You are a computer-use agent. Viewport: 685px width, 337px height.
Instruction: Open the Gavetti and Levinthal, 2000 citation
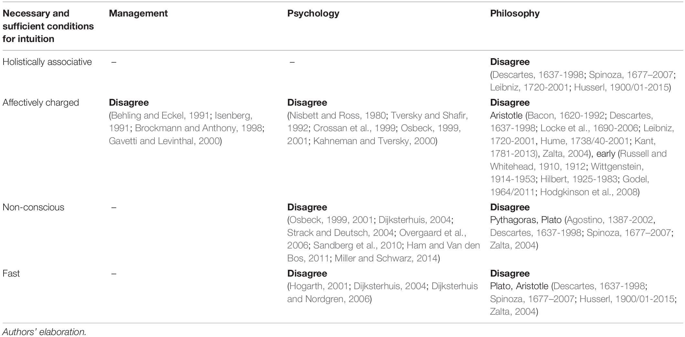(x=164, y=141)
